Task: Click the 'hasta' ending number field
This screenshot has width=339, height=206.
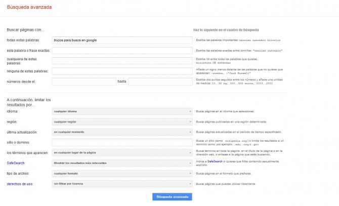Action: pos(160,81)
